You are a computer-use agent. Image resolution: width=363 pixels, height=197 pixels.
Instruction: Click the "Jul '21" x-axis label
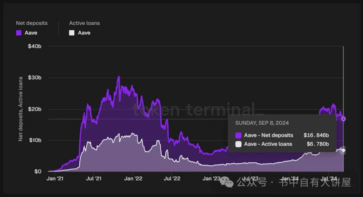pyautogui.click(x=94, y=179)
